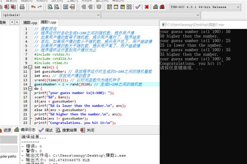Collapse the main() fold marker on line 10

click(x=30, y=67)
